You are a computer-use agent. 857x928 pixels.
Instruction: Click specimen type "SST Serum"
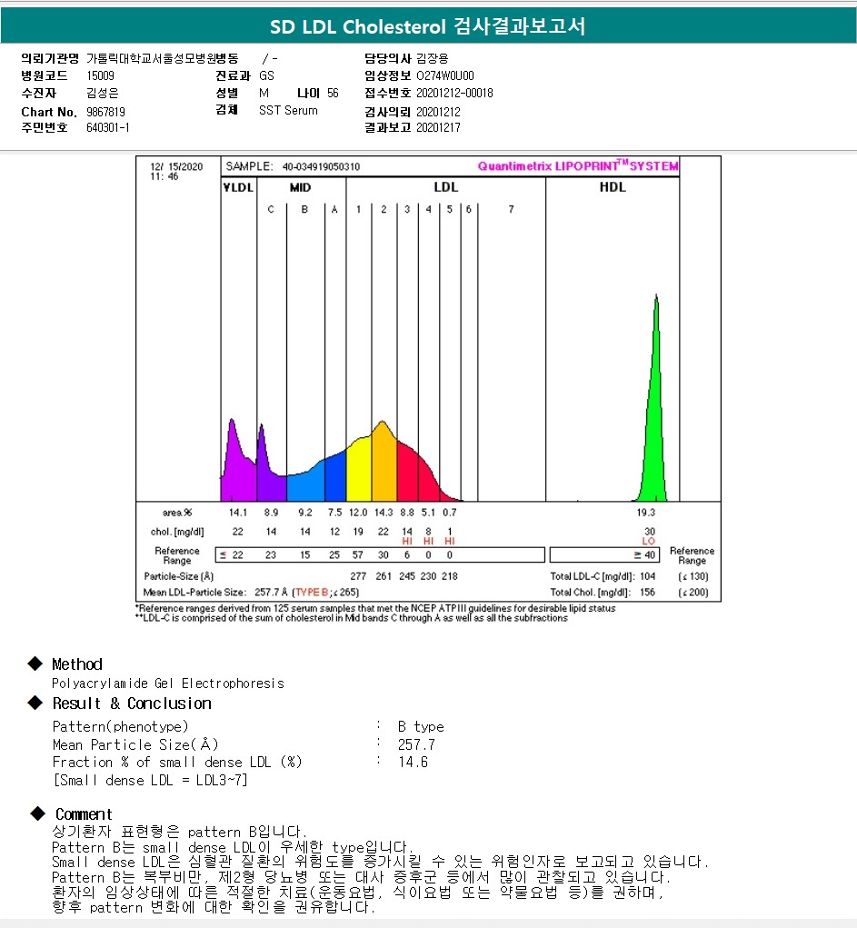pyautogui.click(x=288, y=110)
